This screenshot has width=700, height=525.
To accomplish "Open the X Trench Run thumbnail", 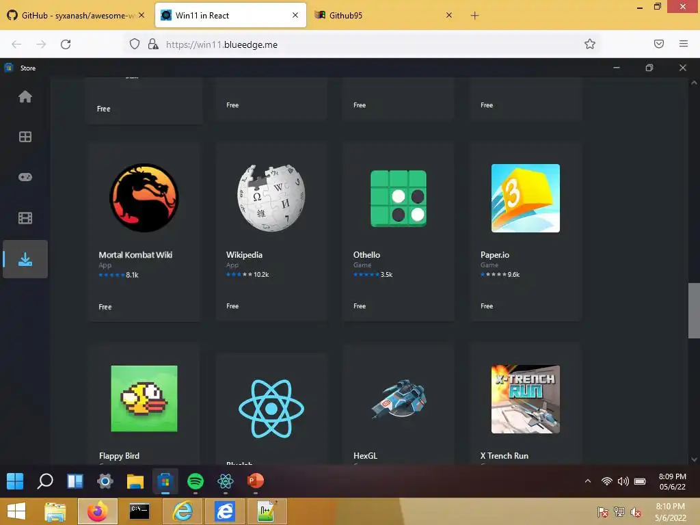I will [x=526, y=399].
